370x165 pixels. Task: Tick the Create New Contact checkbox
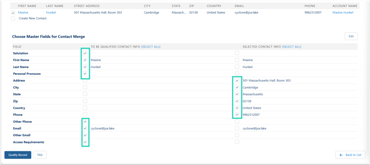pyautogui.click(x=13, y=19)
